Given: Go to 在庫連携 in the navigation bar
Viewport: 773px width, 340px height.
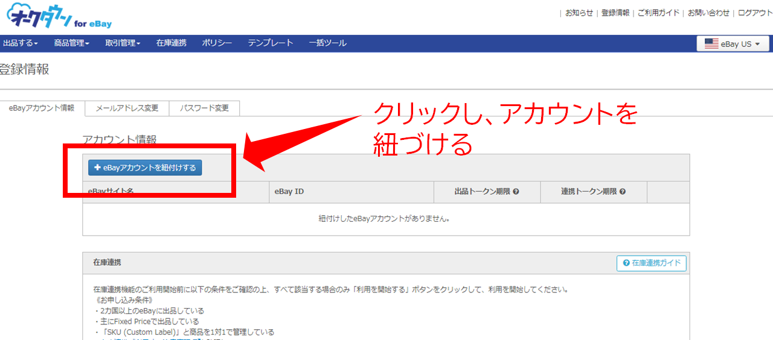Looking at the screenshot, I should click(172, 43).
